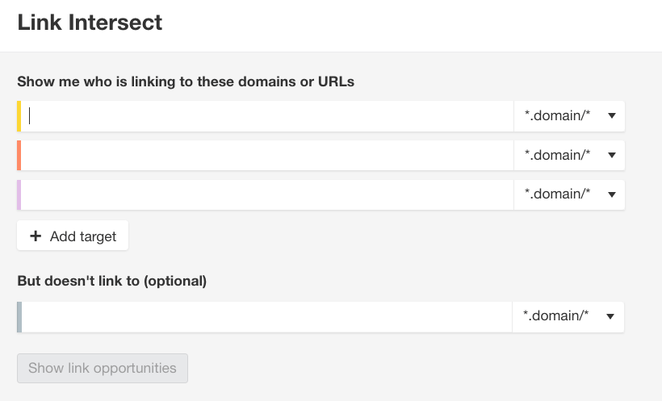Image resolution: width=662 pixels, height=401 pixels.
Task: Click the caret arrow in the yellow row
Action: coord(612,116)
